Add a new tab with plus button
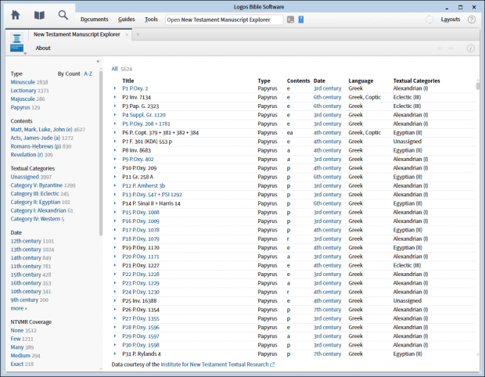Screen dimensions: 485x377 pyautogui.click(x=138, y=34)
